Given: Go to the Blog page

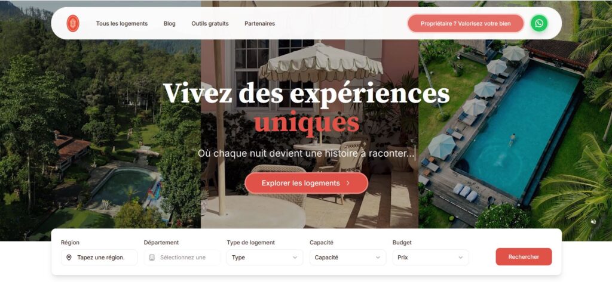Looking at the screenshot, I should coord(169,23).
